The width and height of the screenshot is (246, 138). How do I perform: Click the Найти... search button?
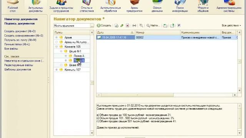tap(153, 26)
